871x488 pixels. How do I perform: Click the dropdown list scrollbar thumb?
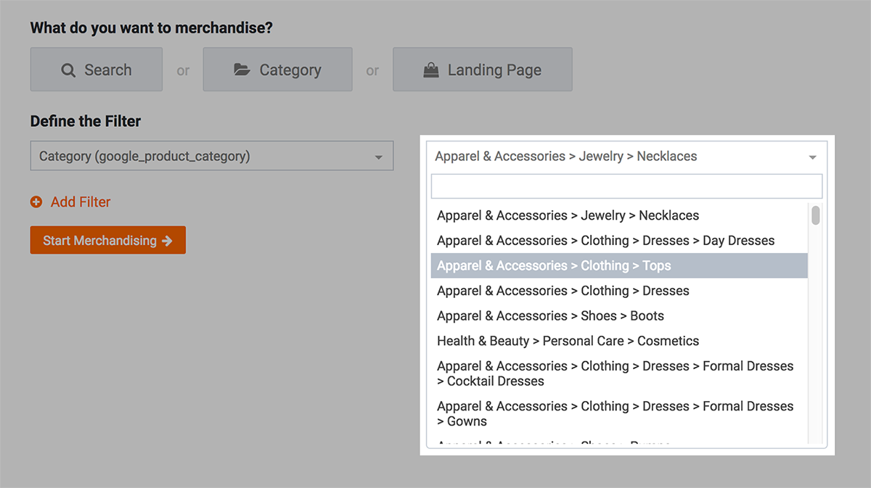[816, 216]
